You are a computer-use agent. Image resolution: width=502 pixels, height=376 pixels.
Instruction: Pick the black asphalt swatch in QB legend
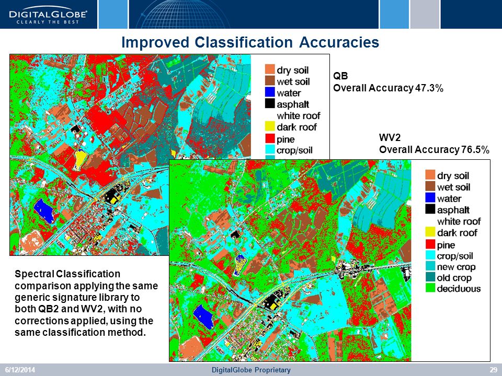tap(270, 103)
